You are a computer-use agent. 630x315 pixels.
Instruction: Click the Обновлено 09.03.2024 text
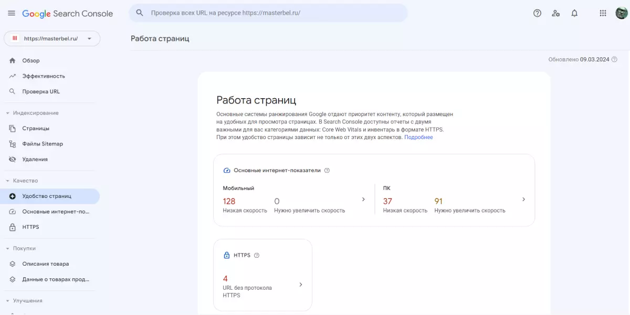click(579, 59)
